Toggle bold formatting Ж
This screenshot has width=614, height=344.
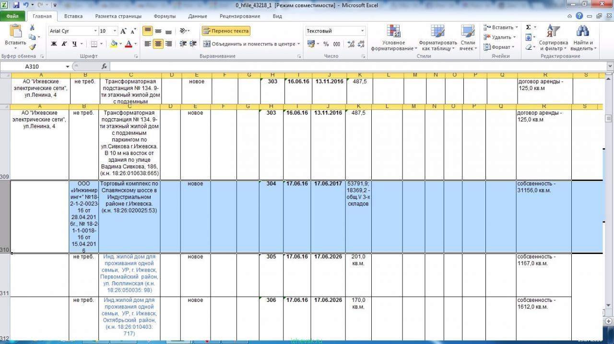(54, 44)
